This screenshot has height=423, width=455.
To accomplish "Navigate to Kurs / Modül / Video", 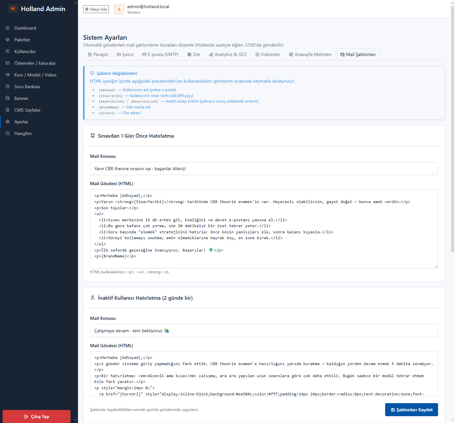I will [x=39, y=75].
